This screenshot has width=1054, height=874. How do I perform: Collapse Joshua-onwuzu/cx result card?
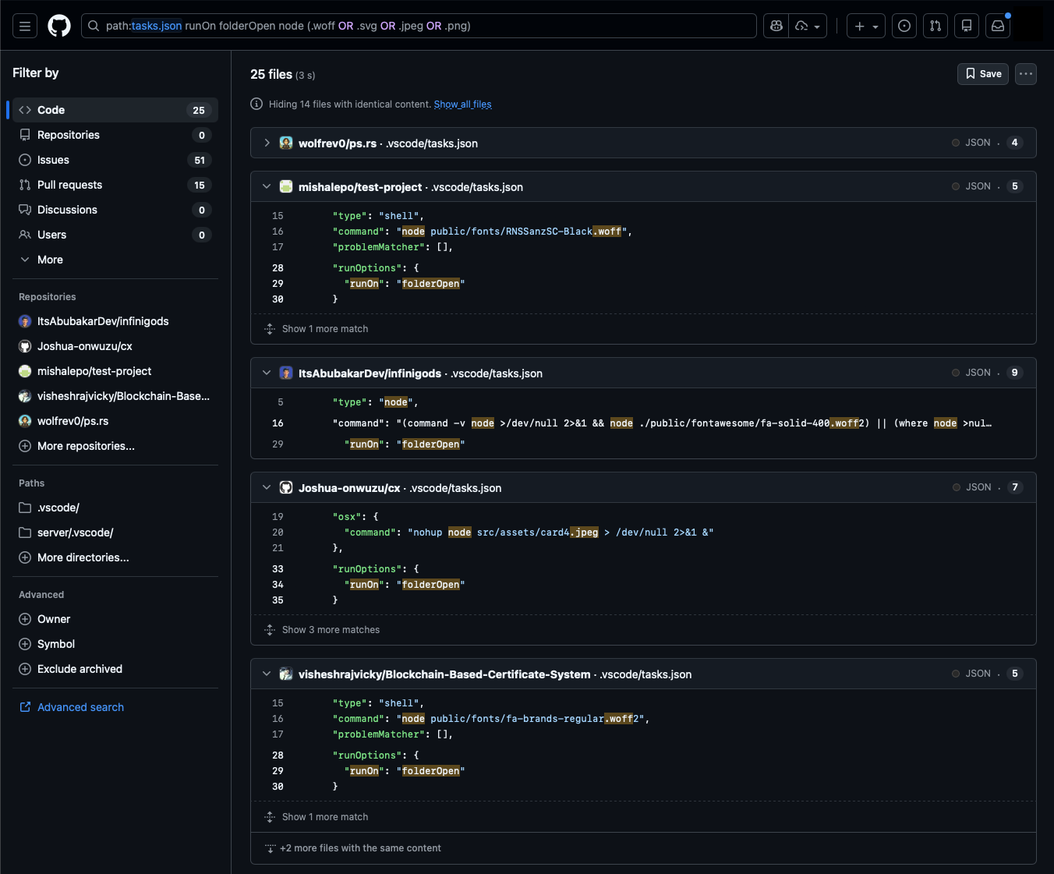pyautogui.click(x=267, y=487)
